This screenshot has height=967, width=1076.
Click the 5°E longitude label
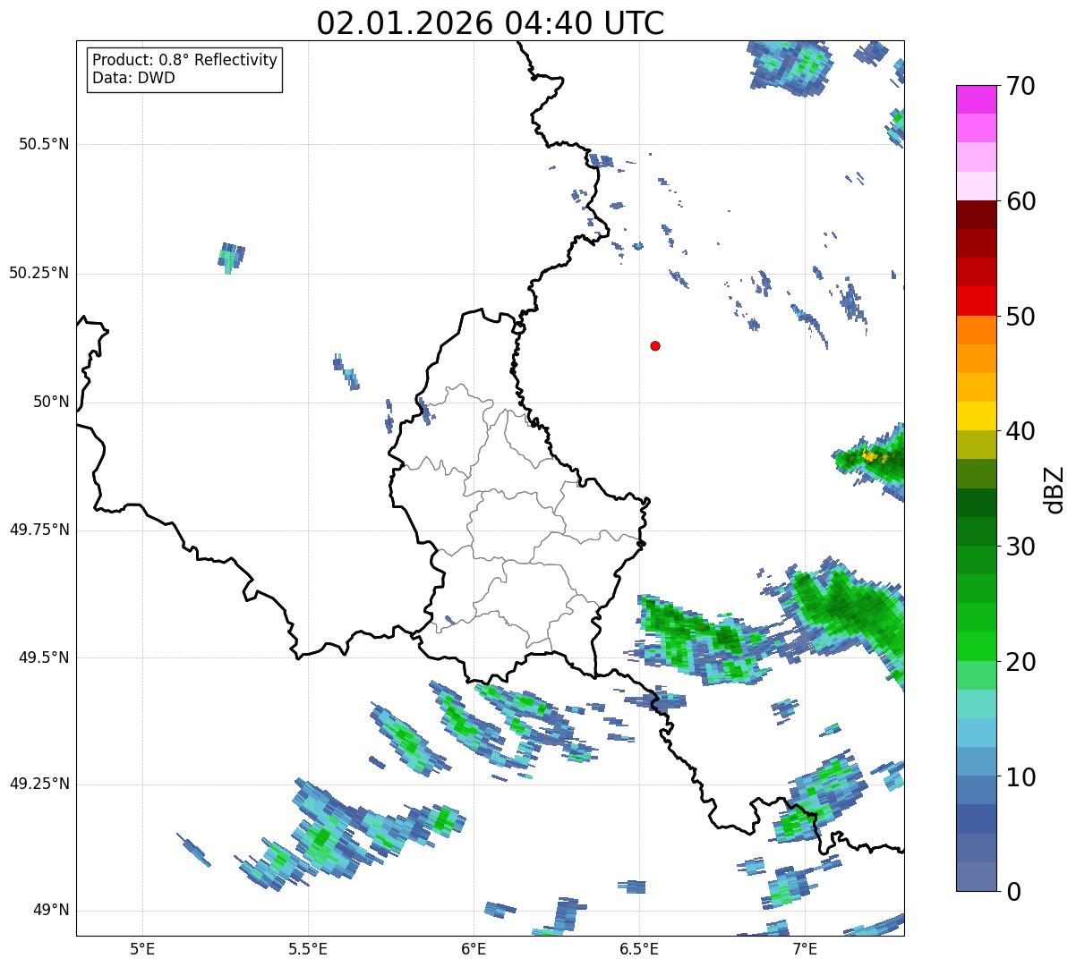142,948
